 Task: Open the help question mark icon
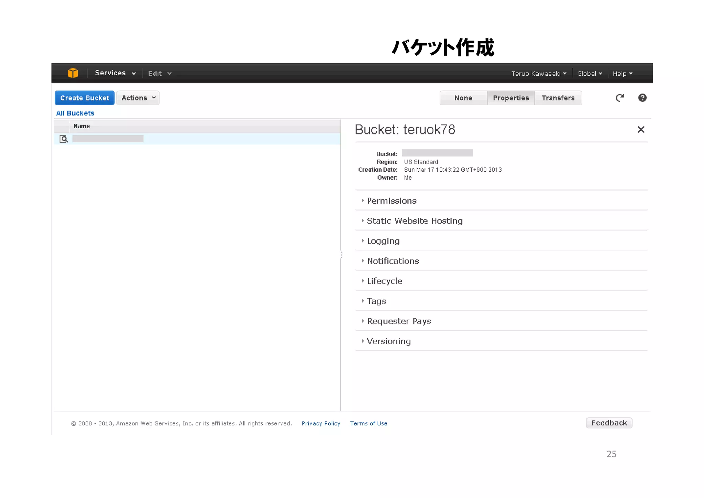(642, 98)
